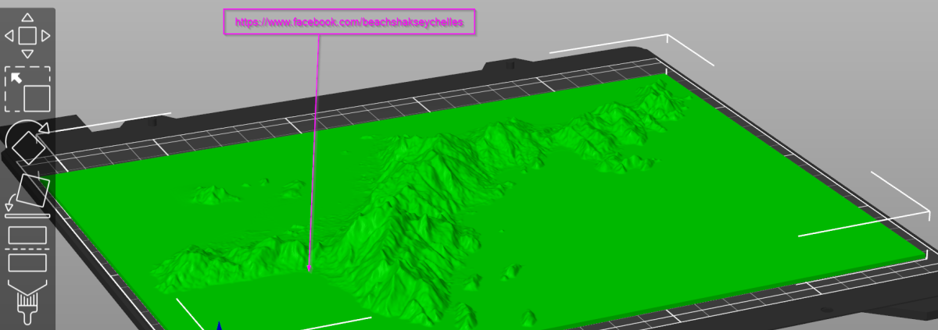
Task: Click the blue Z-axis arrow at origin
Action: [219, 325]
